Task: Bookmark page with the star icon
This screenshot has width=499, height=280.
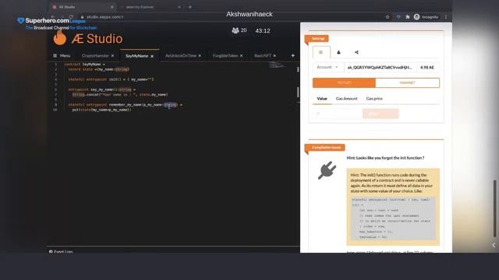Action: click(x=388, y=17)
